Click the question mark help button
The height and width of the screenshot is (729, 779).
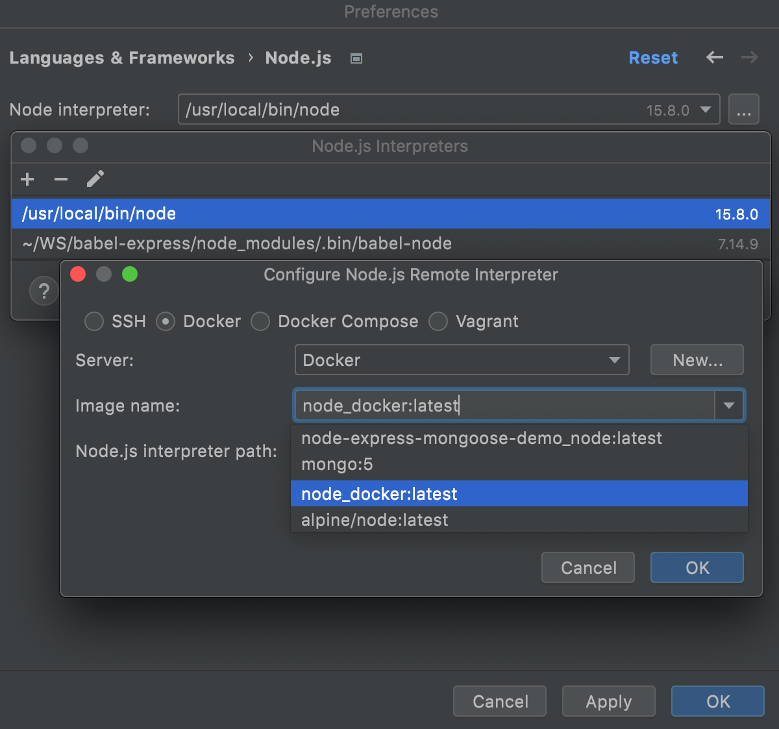click(43, 291)
